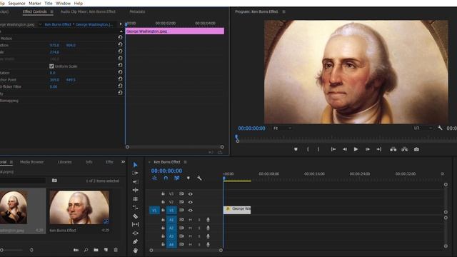Enable voice-over record on A1
The image size is (457, 257).
[208, 220]
